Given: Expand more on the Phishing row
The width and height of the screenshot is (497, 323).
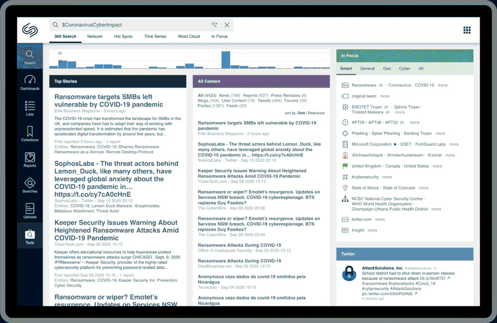Looking at the screenshot, I should (440, 134).
